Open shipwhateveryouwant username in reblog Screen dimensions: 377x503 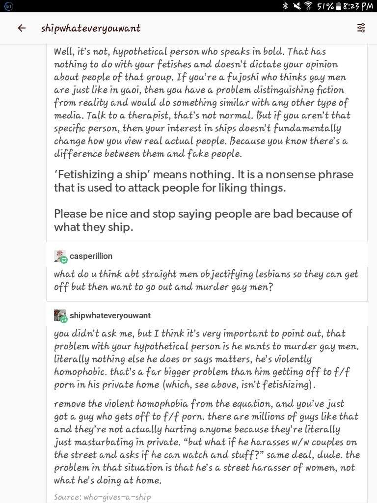point(110,315)
